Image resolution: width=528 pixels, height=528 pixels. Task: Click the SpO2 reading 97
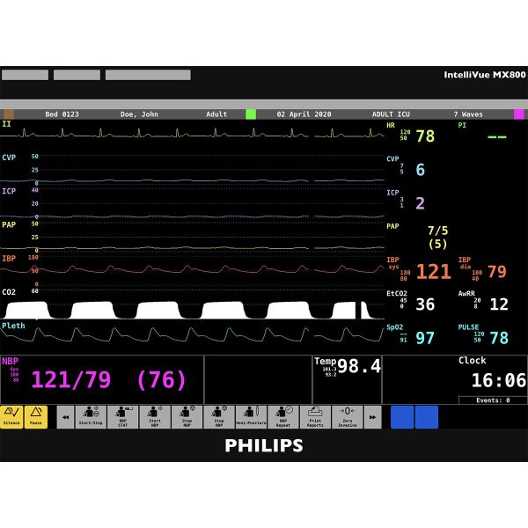[x=425, y=338]
